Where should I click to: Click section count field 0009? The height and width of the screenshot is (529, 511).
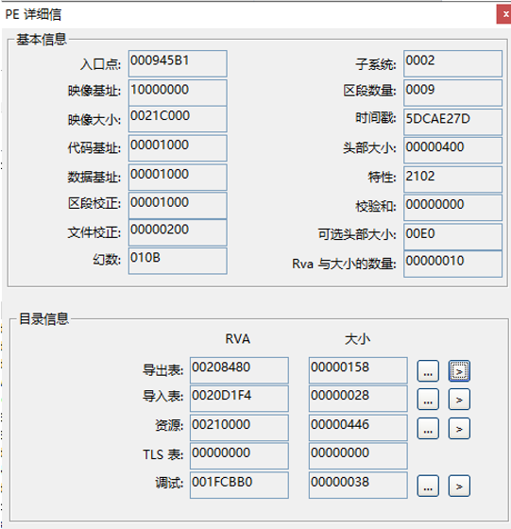click(453, 93)
